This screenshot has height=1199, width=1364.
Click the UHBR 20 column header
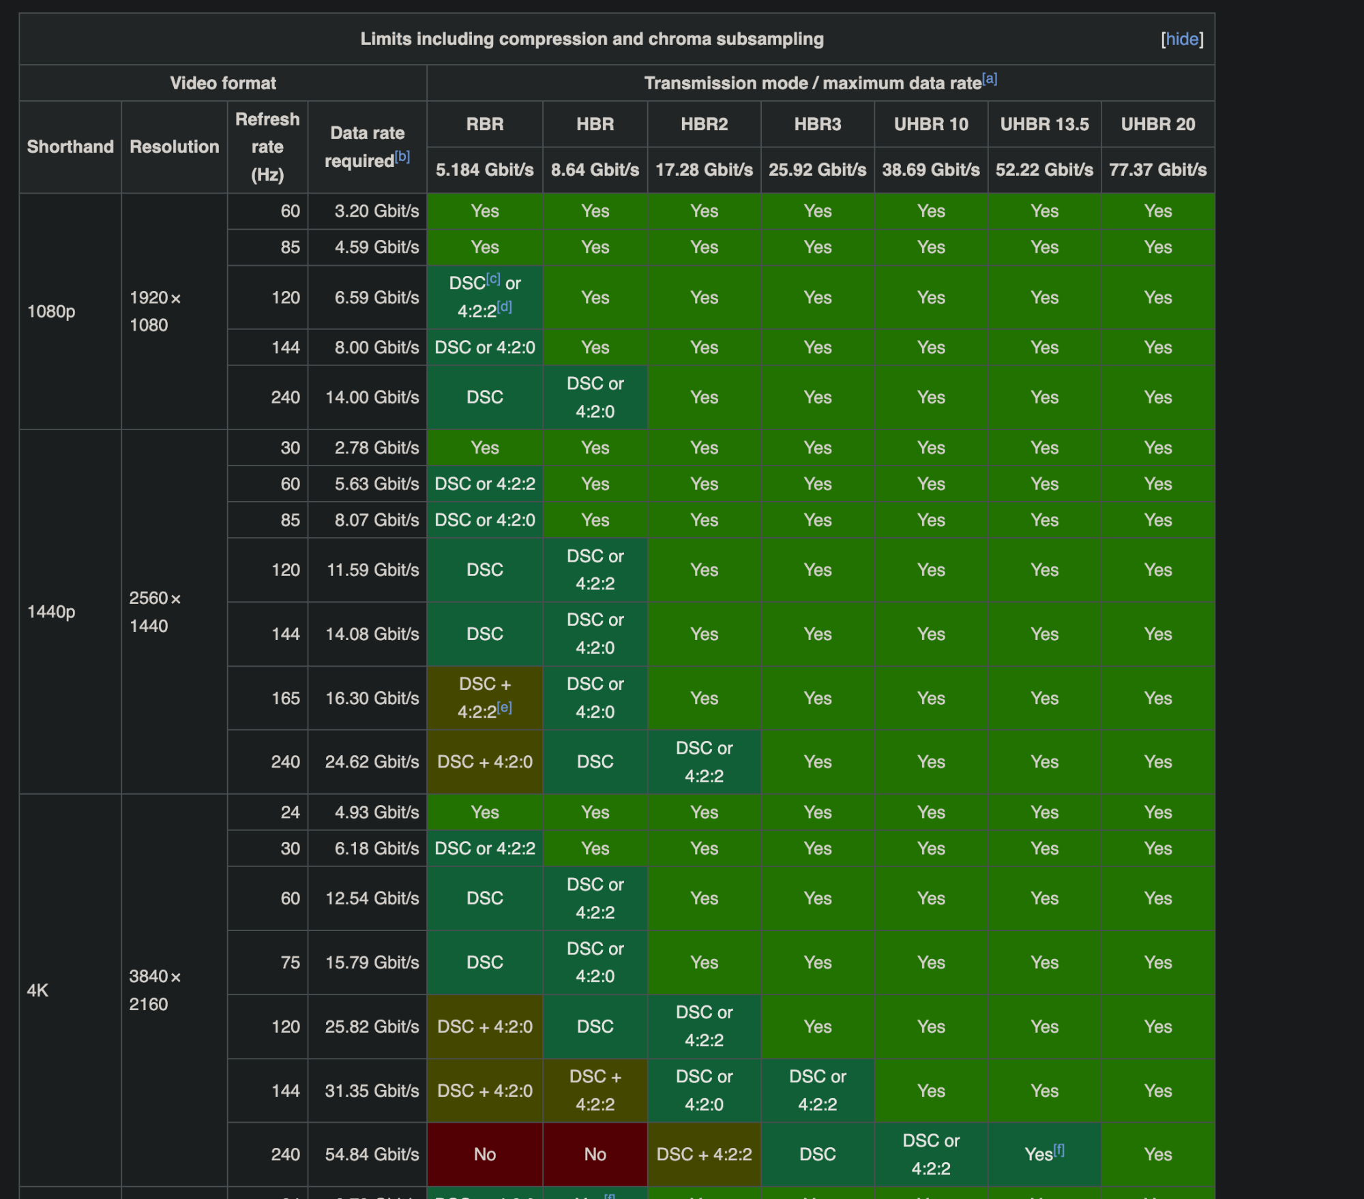tap(1158, 124)
